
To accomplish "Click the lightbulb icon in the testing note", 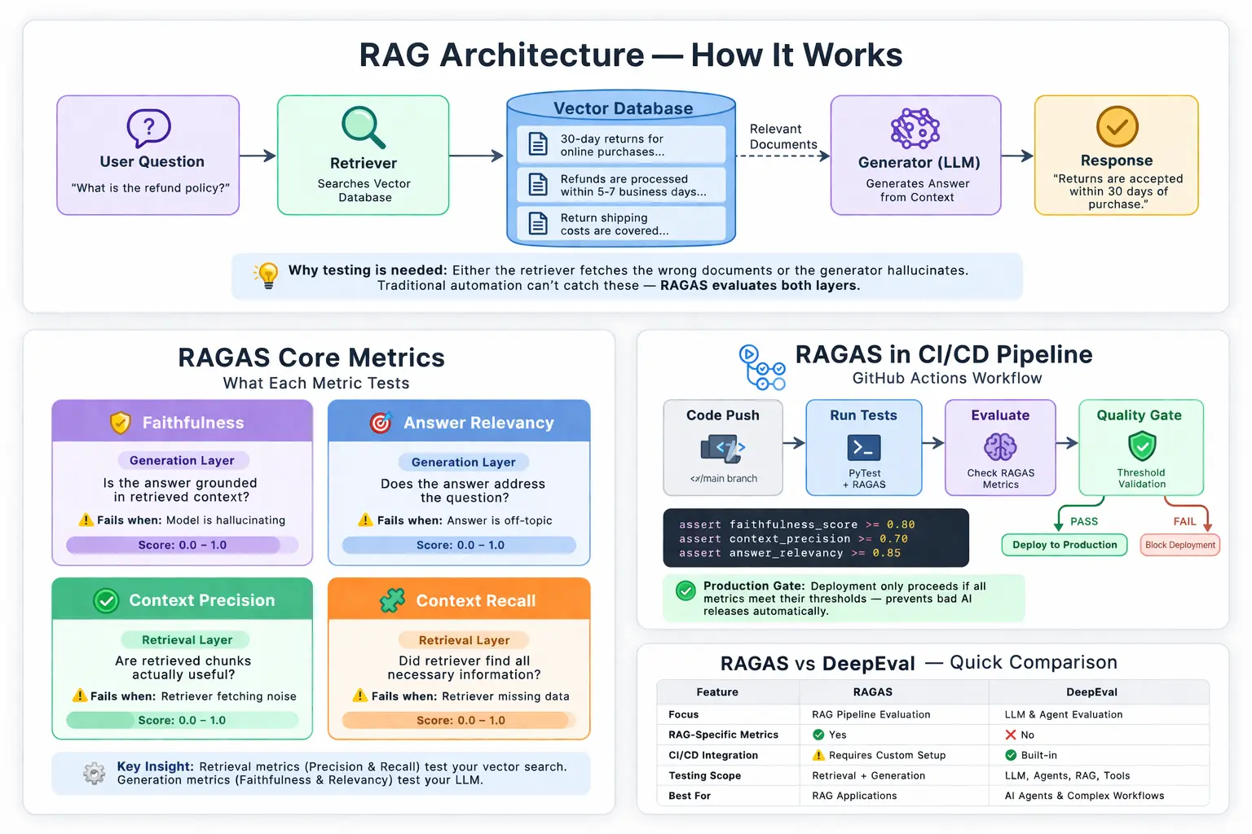I will point(266,276).
